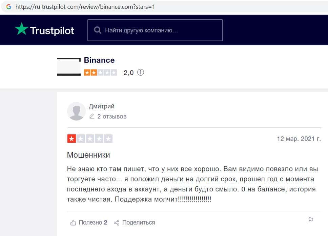Image resolution: width=328 pixels, height=236 pixels.
Task: Open the "2 отзывов" reviewer link
Action: [112, 116]
